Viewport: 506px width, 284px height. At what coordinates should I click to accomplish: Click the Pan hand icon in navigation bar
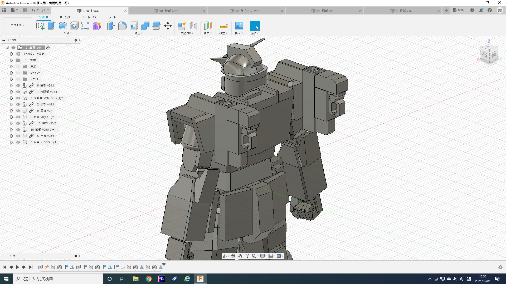tap(240, 256)
